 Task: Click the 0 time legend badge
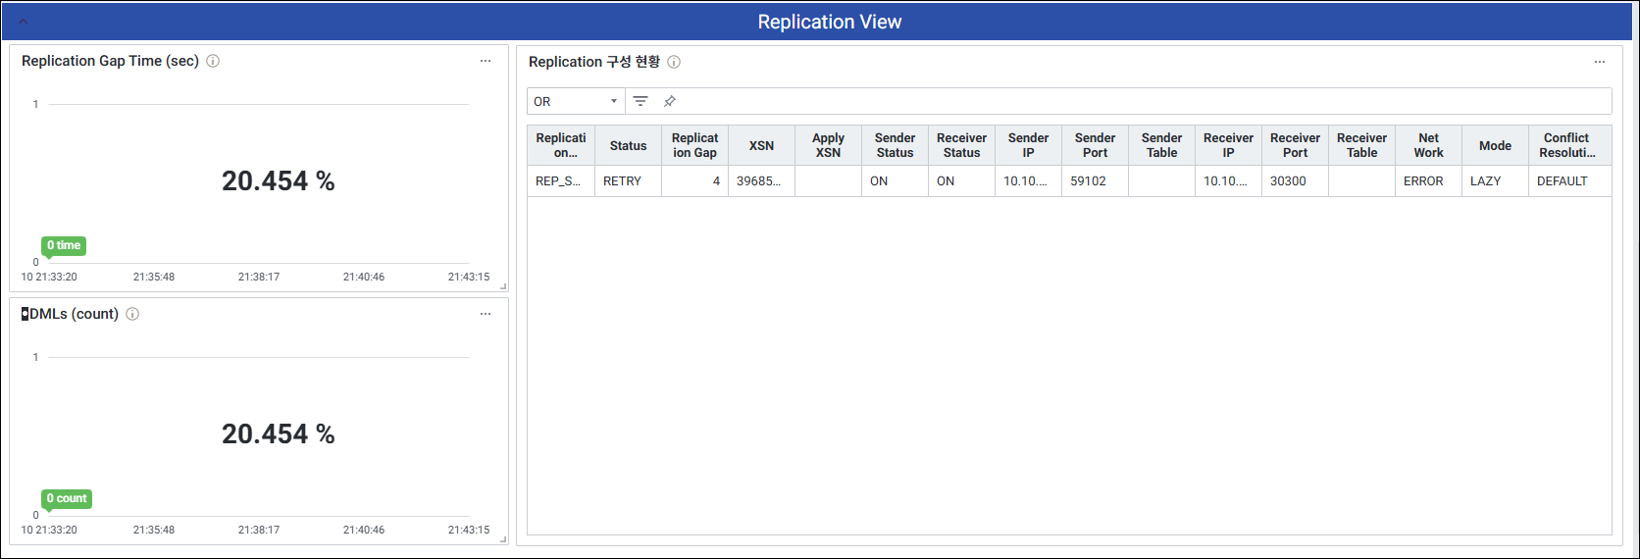click(x=64, y=245)
